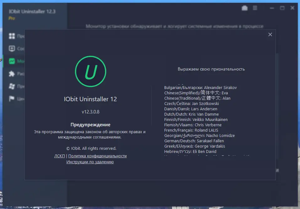300x209 pixels.
Task: Click the blurred Programs grid icon in the sidebar
Action: [12, 36]
